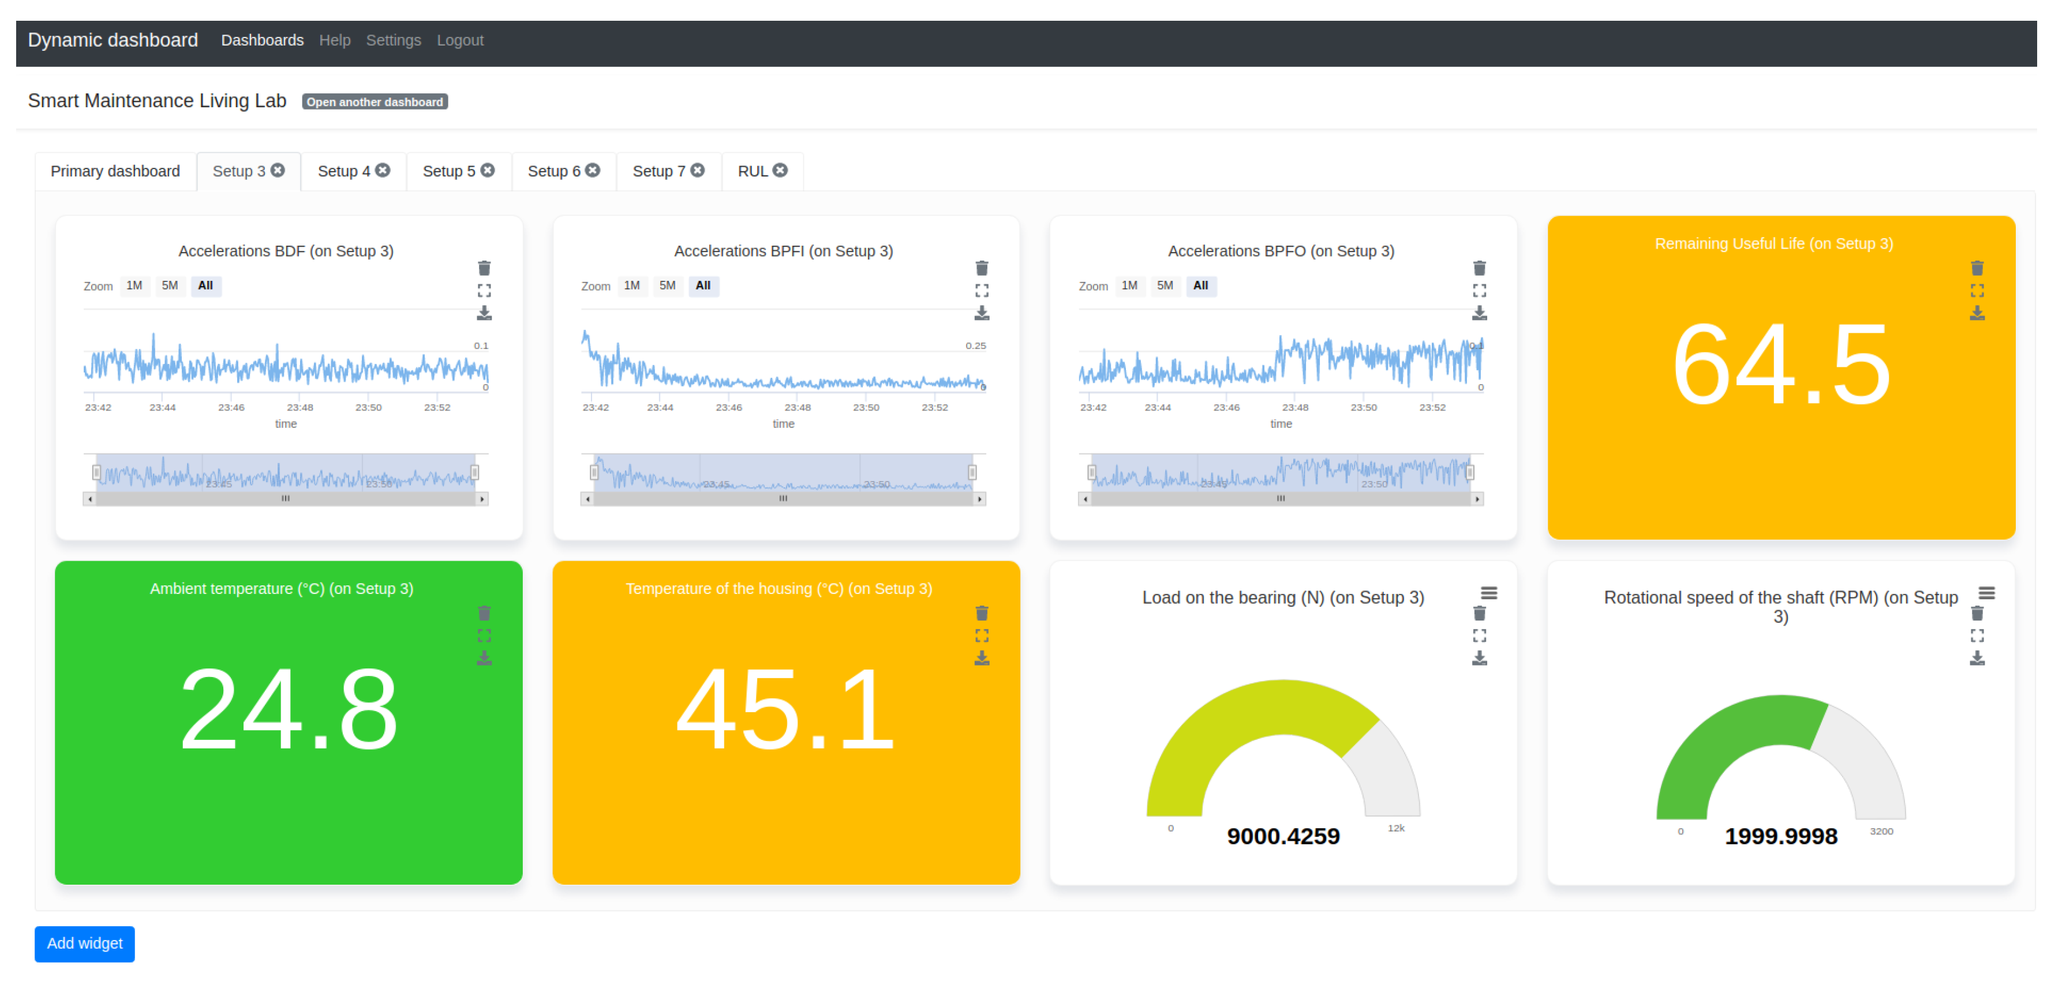Switch to the Setup 5 tab

click(x=448, y=171)
